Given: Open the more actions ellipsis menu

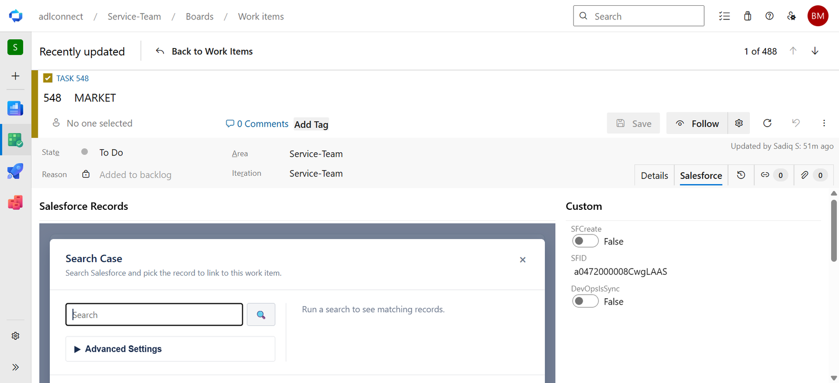Looking at the screenshot, I should [x=824, y=123].
